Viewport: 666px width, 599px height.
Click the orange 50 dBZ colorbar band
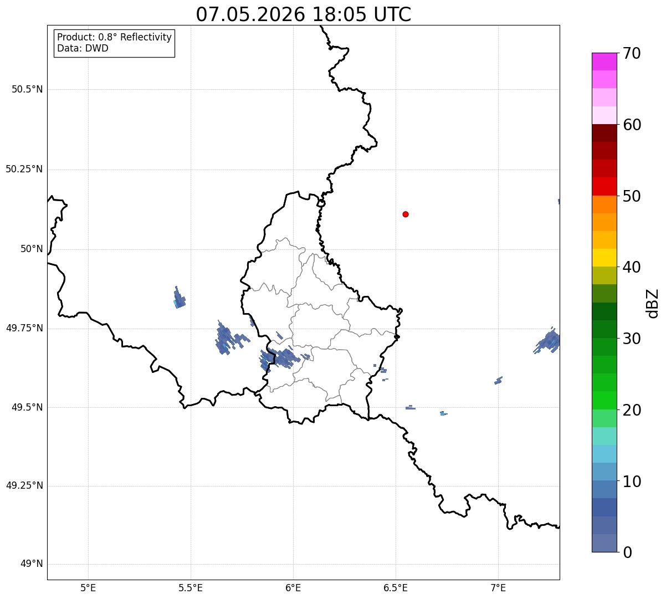tap(604, 204)
